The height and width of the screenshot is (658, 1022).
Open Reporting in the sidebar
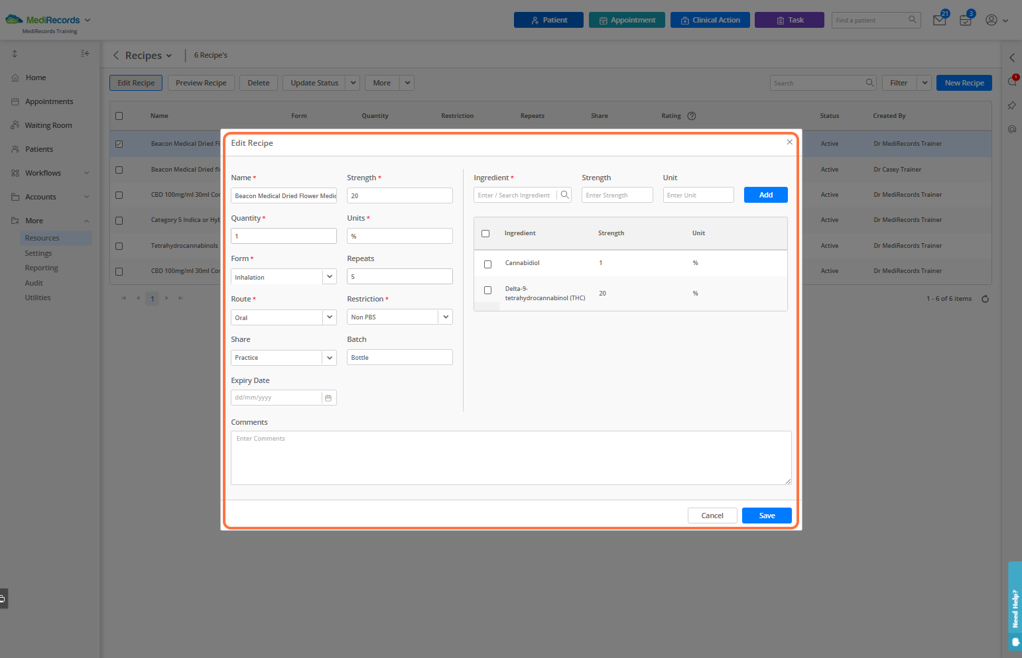[x=42, y=268]
